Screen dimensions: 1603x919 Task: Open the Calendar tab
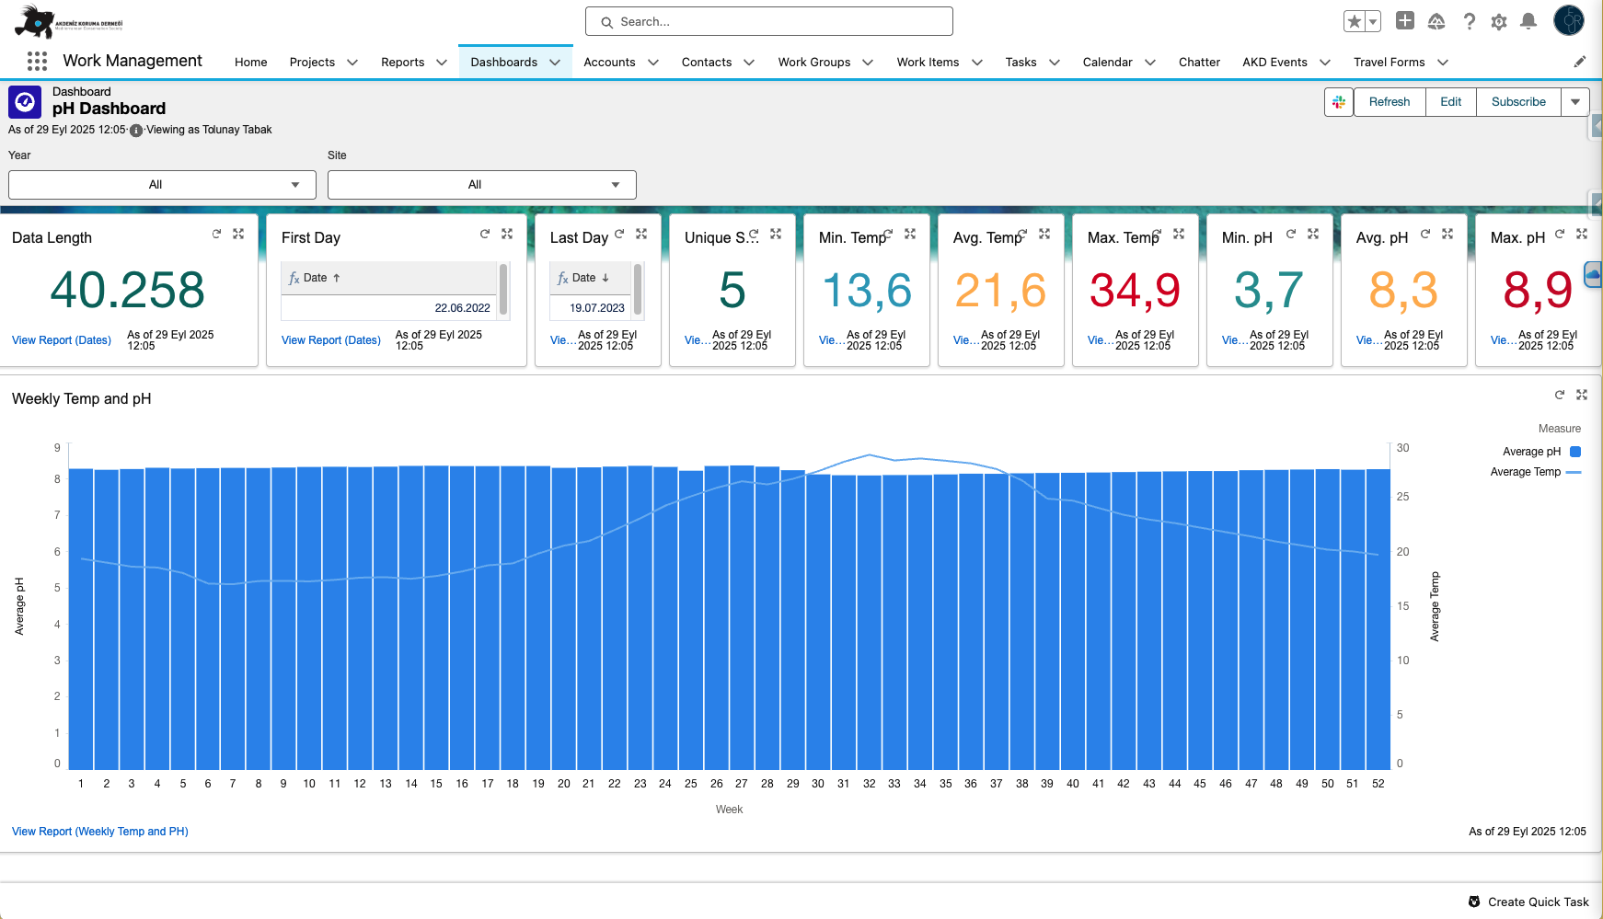1107,63
